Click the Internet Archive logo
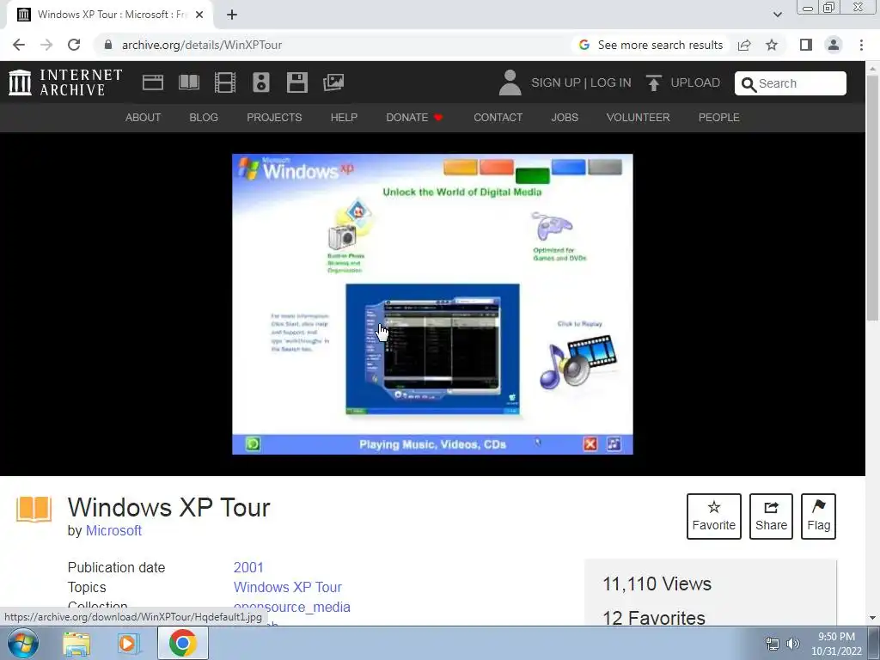Viewport: 880px width, 660px height. click(65, 82)
